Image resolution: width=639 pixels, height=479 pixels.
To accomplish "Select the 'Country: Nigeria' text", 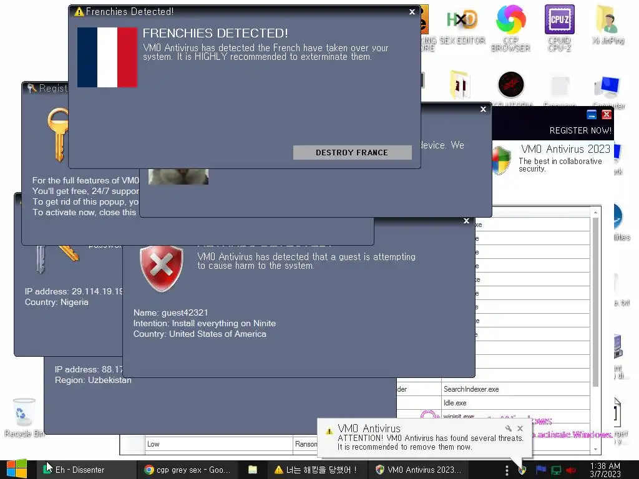I will [57, 302].
